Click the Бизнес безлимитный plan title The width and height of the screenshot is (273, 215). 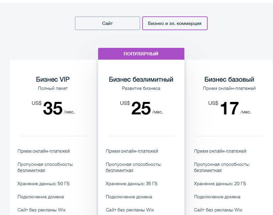coord(141,79)
